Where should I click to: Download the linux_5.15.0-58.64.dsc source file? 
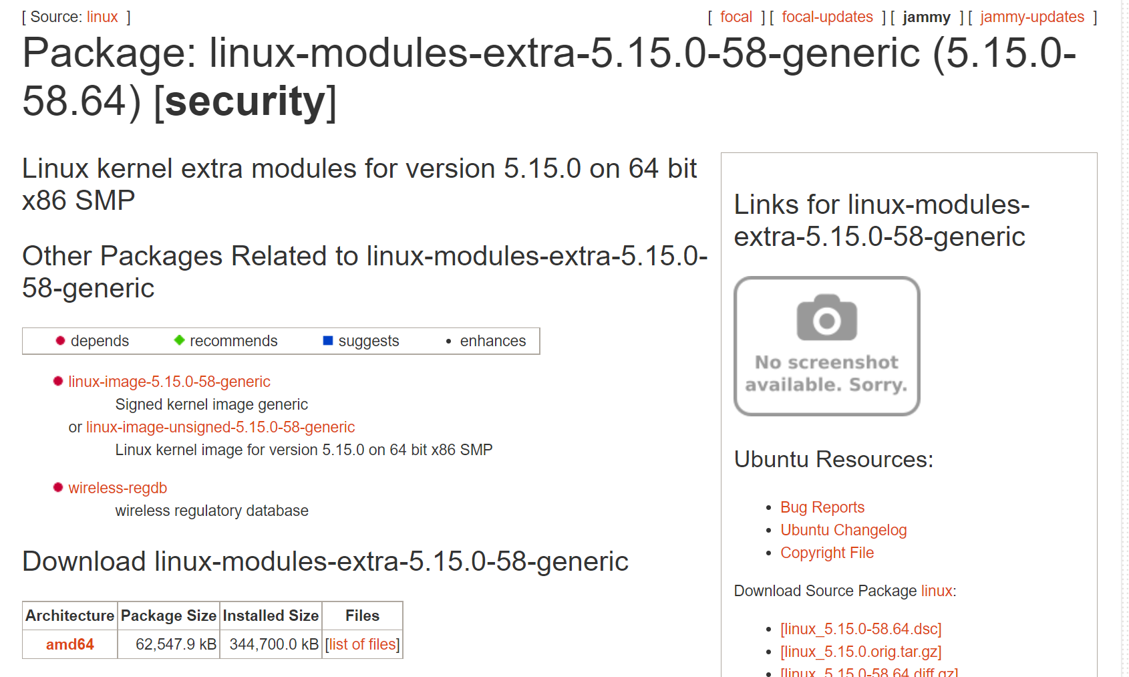point(860,629)
